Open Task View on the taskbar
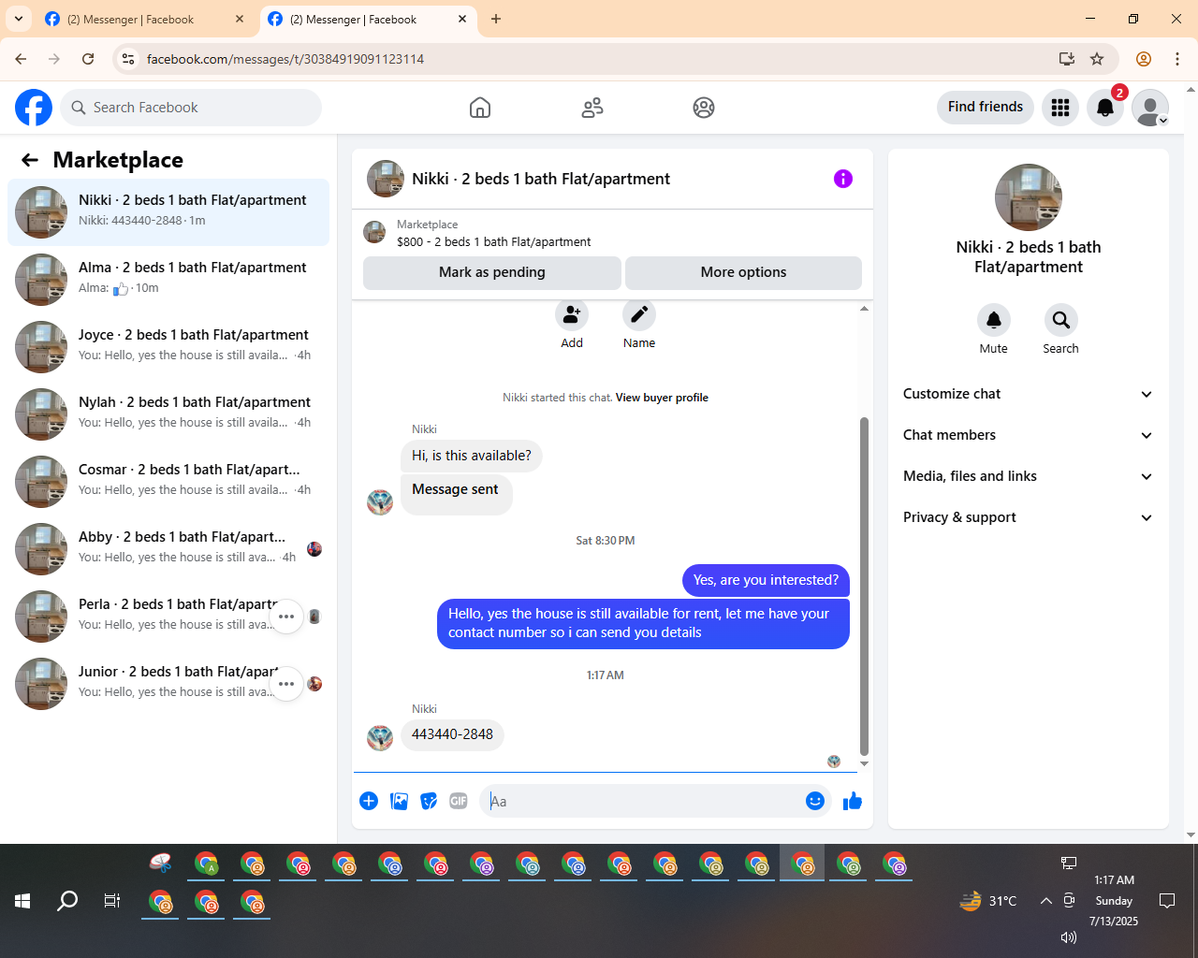 112,901
